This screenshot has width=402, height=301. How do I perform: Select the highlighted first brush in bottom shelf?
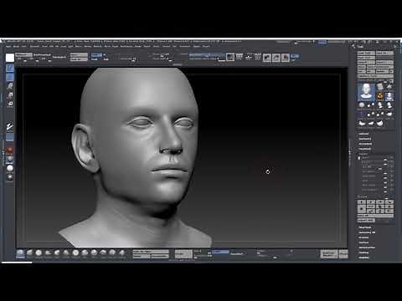(20, 253)
